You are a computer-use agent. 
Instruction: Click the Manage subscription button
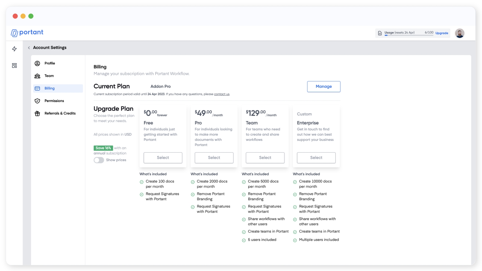pos(324,86)
